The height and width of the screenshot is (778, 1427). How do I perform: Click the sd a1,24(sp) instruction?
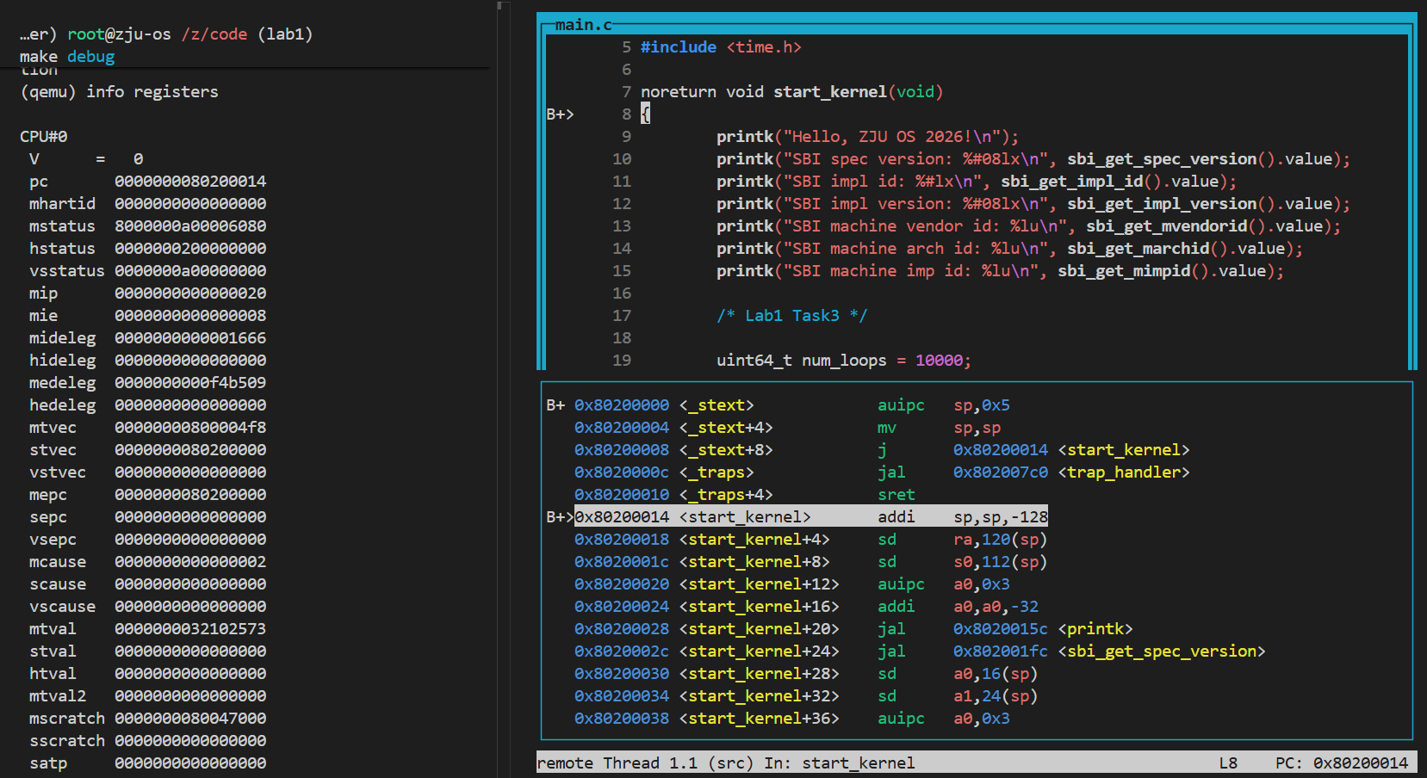tap(958, 696)
